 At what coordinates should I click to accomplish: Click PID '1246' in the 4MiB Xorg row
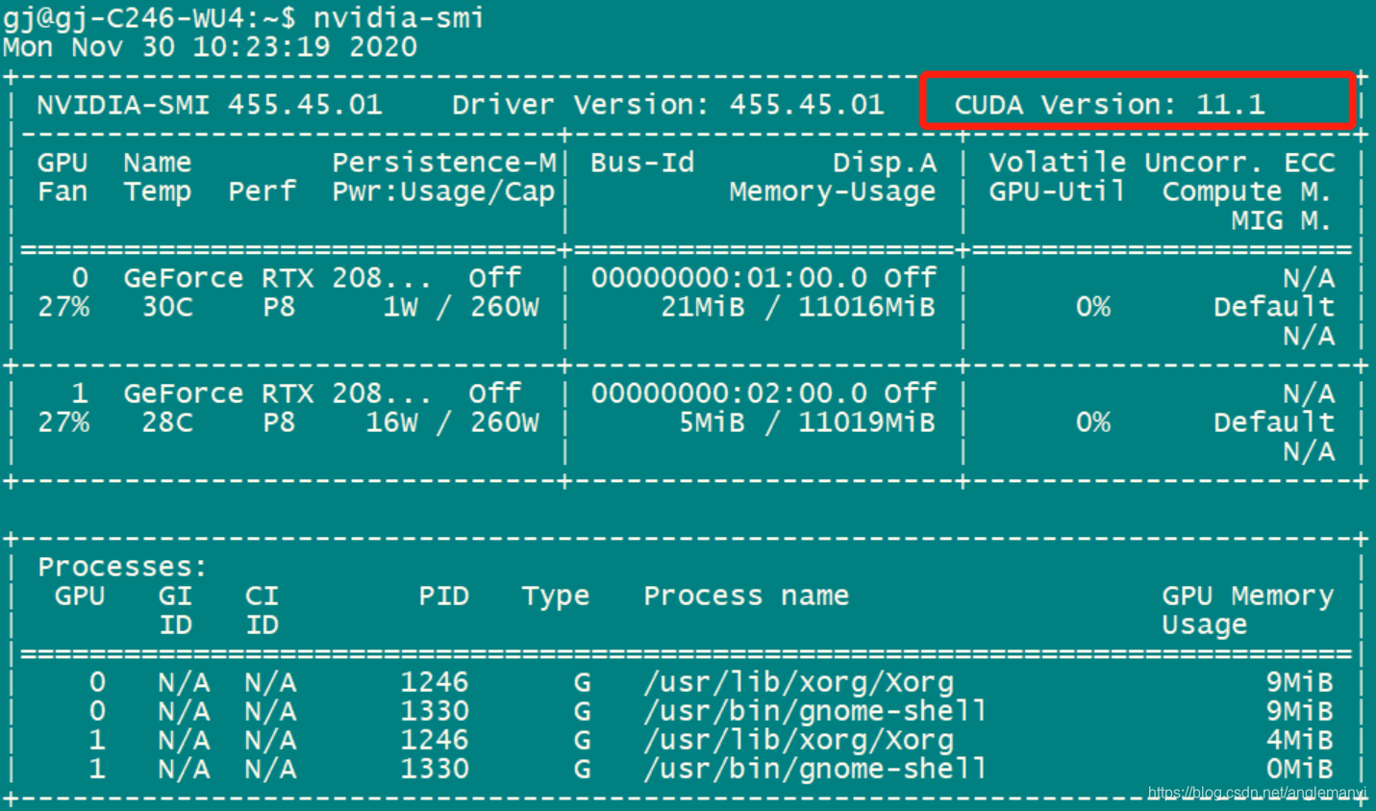coord(435,739)
